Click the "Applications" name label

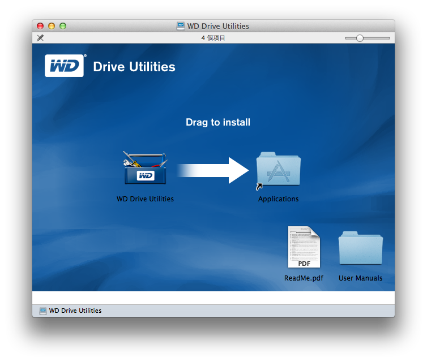point(278,199)
